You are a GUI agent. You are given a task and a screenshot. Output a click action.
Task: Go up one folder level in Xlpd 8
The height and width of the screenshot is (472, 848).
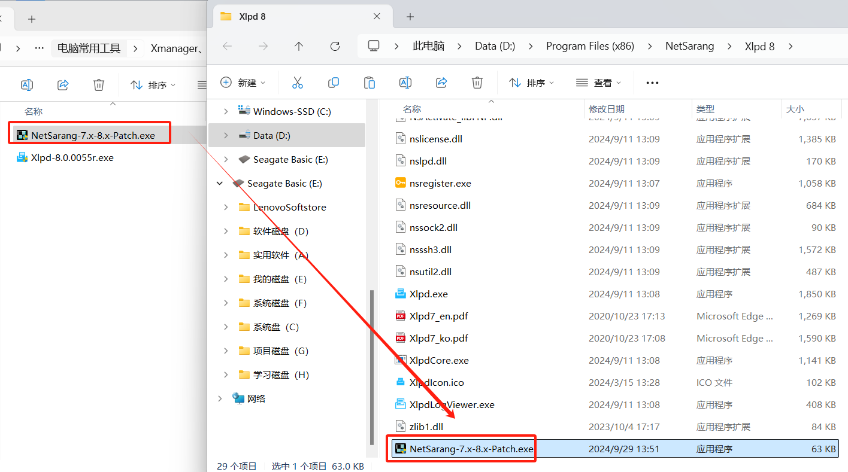[x=299, y=46]
